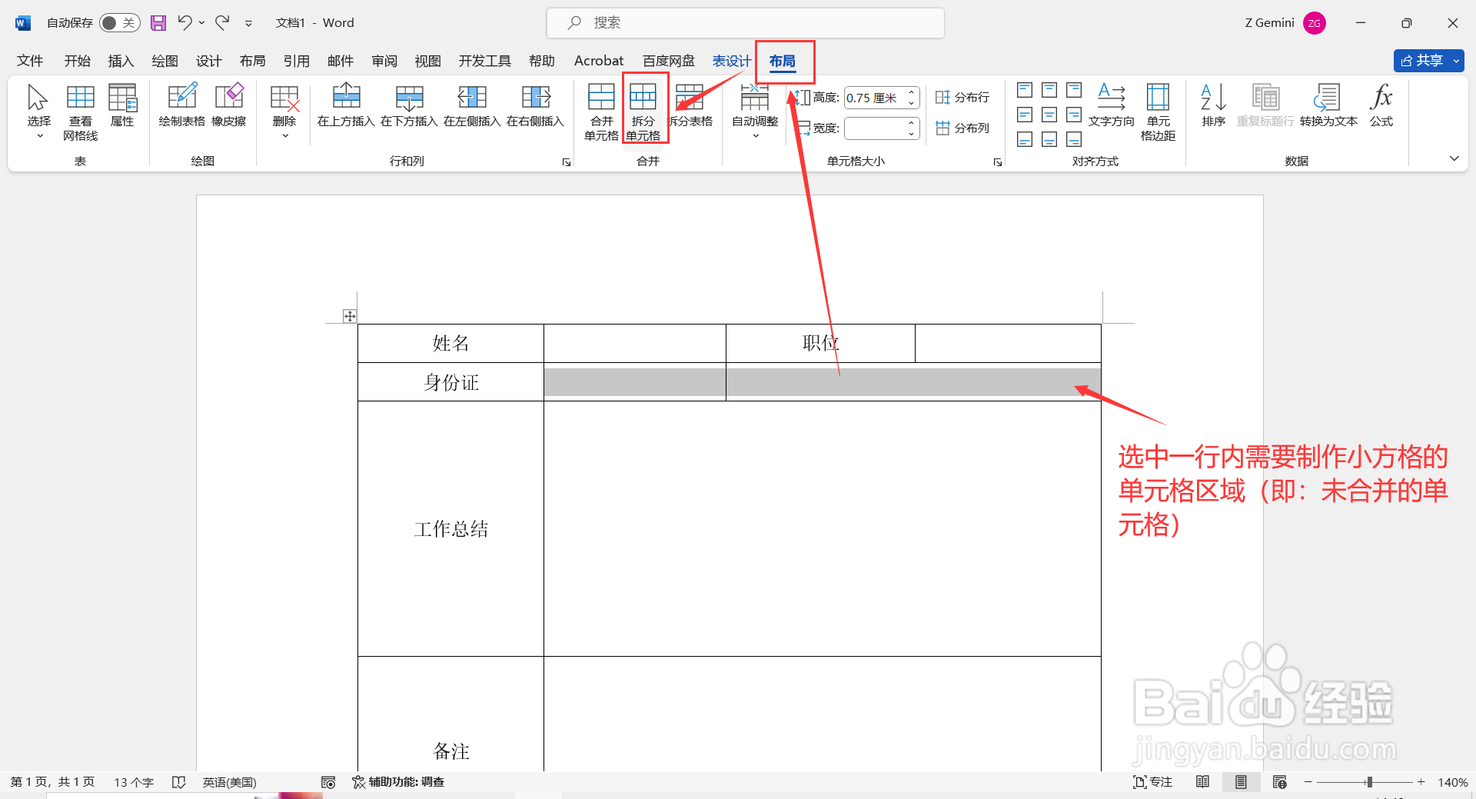
Task: Open the 公式 formula icon
Action: pos(1381,104)
